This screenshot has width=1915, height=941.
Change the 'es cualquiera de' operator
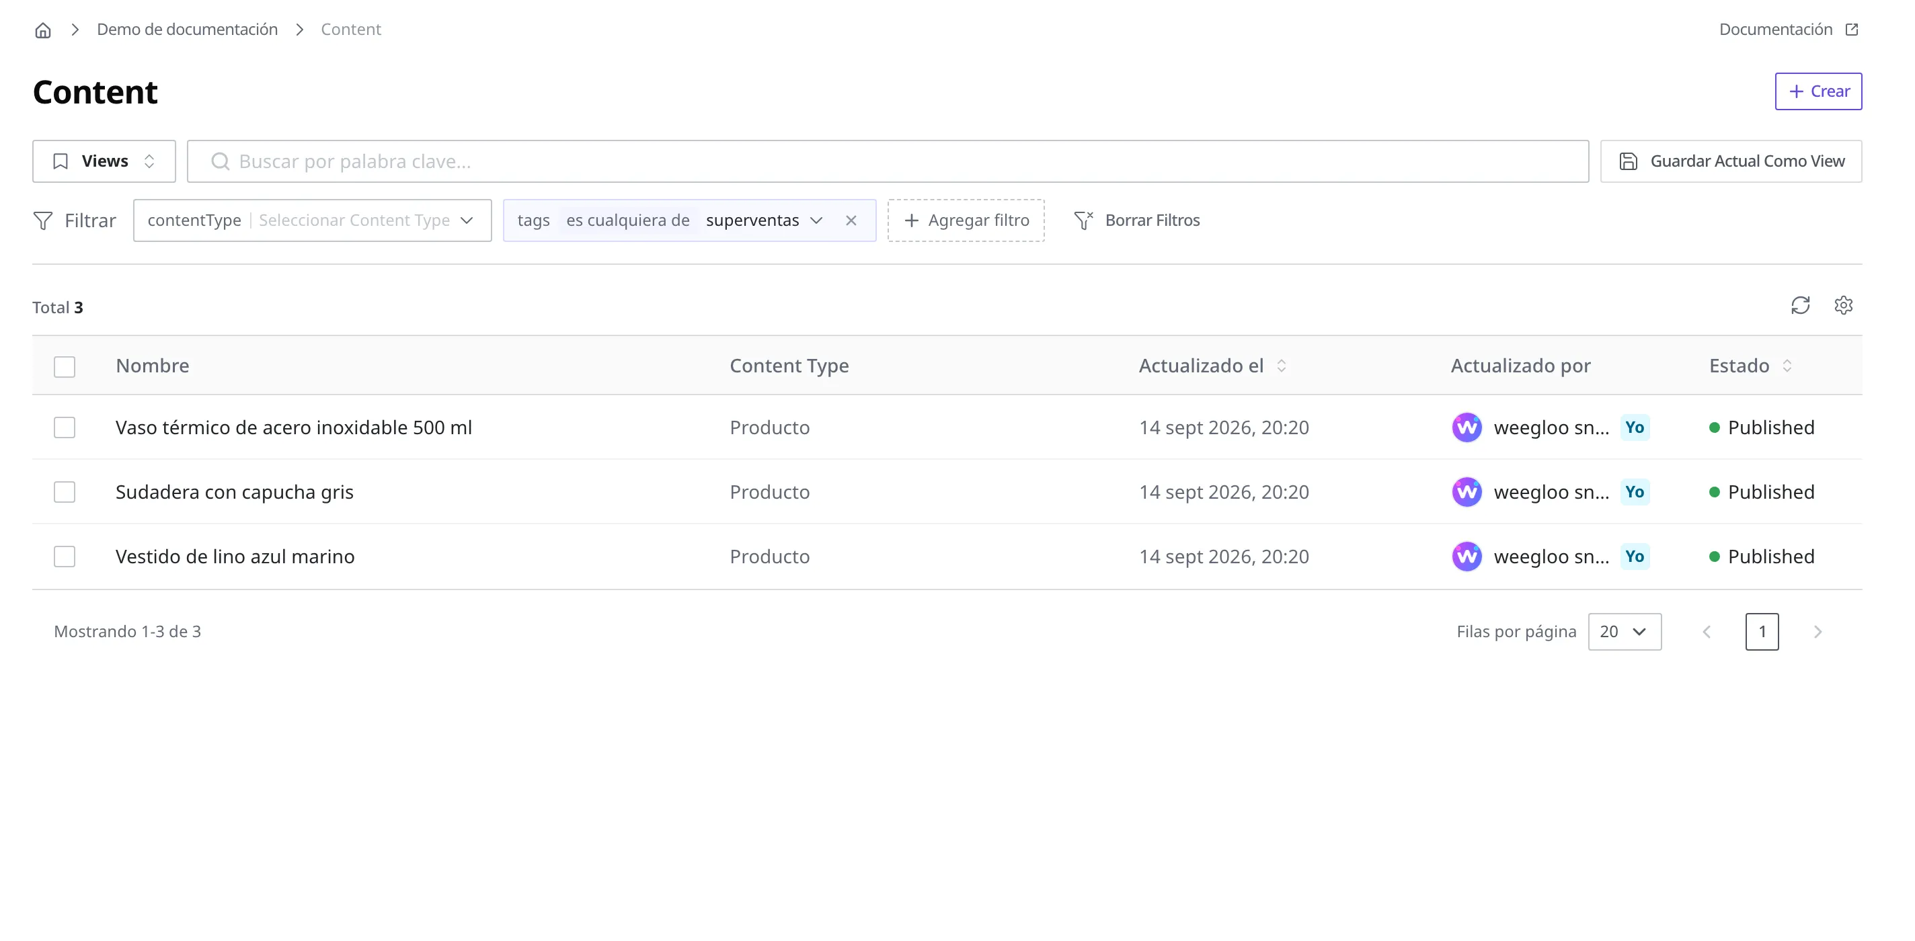click(628, 220)
